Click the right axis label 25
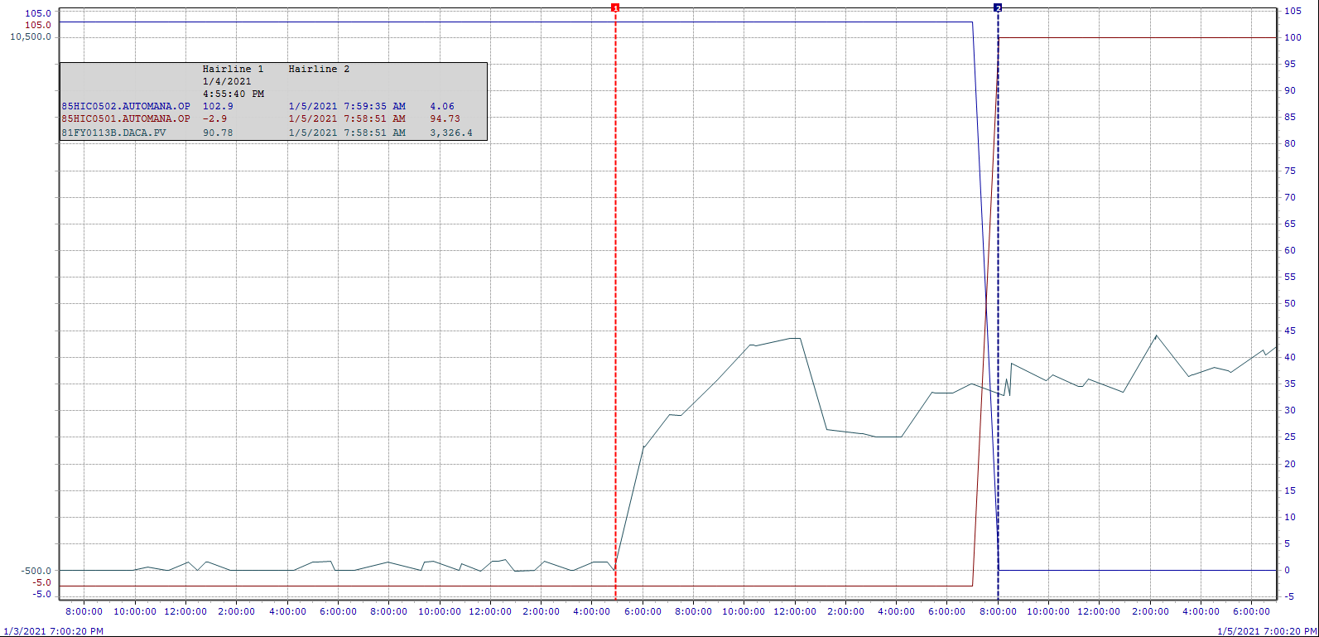1319x637 pixels. pyautogui.click(x=1290, y=437)
